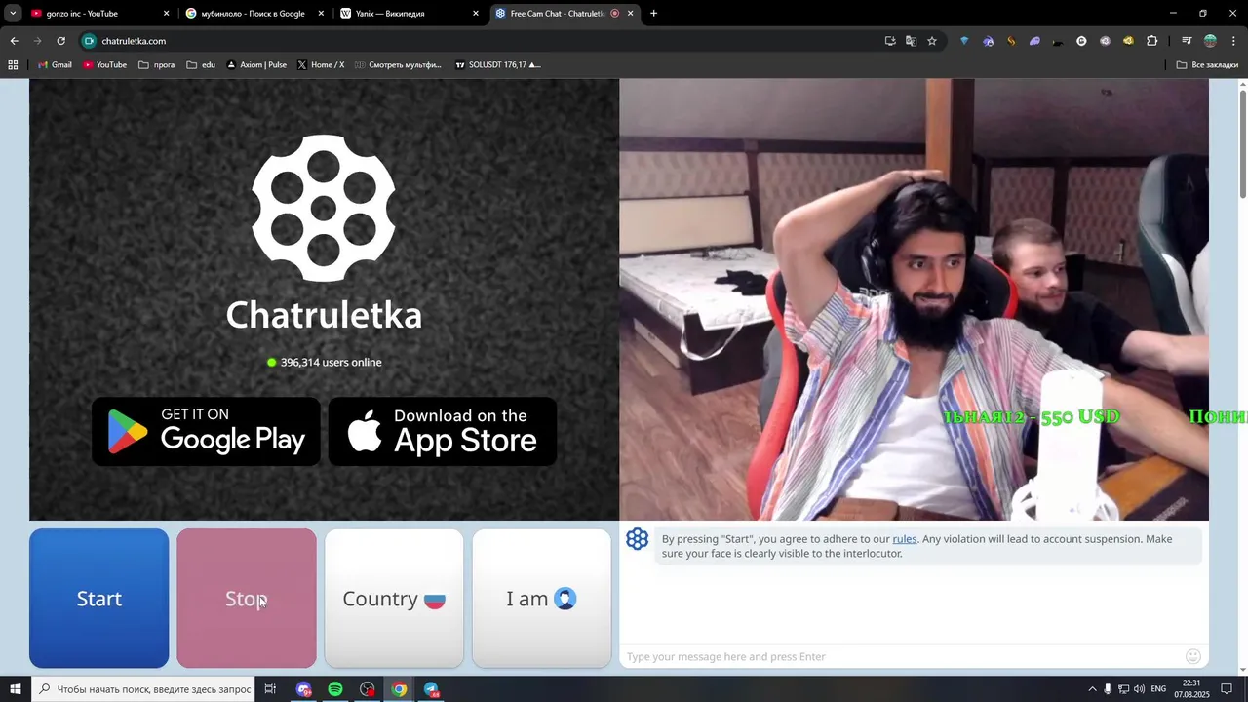Open the 'Смотреть мультфи...' bookmark

pyautogui.click(x=398, y=65)
